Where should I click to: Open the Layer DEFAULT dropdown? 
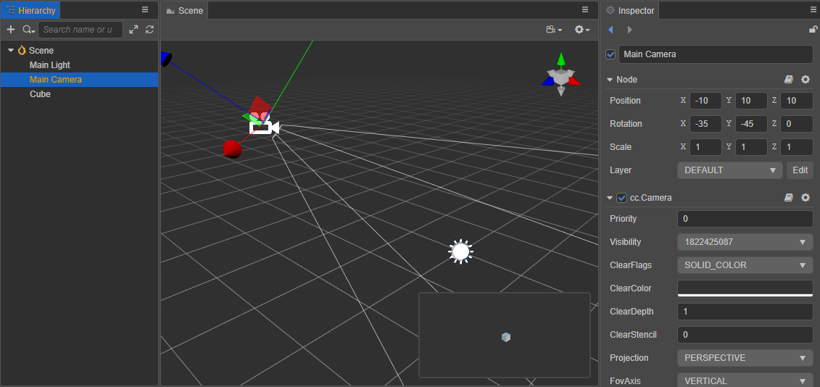click(x=729, y=170)
